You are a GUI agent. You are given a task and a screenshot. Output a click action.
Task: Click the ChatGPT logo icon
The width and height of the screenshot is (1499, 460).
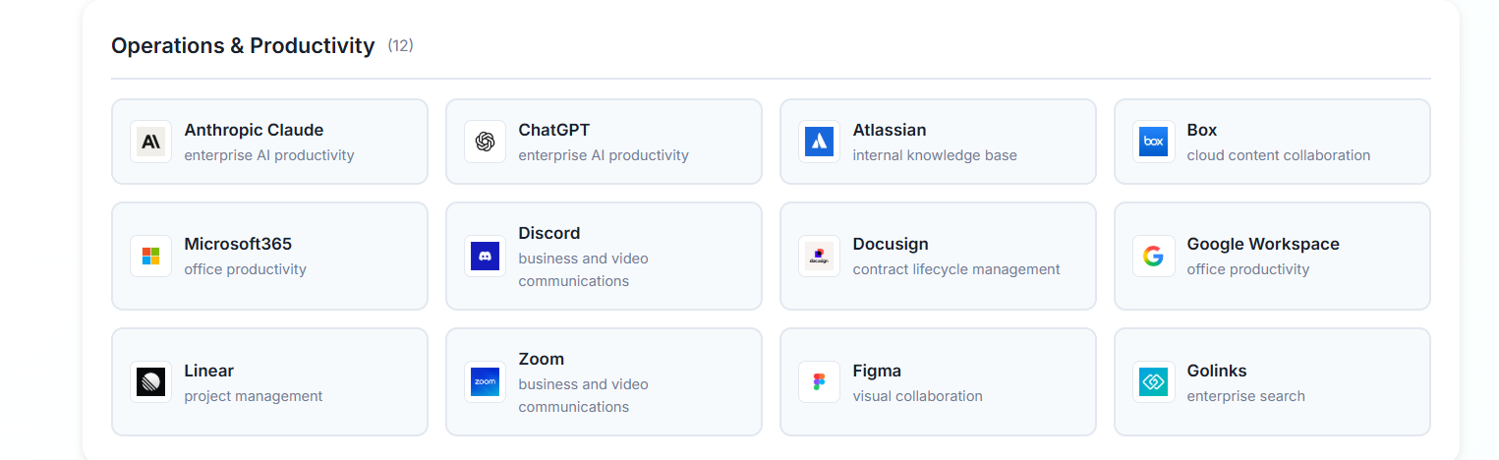tap(485, 142)
